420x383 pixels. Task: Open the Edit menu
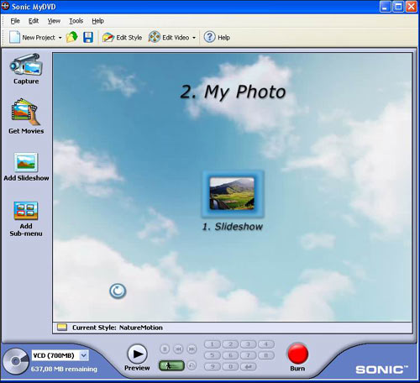coord(34,21)
